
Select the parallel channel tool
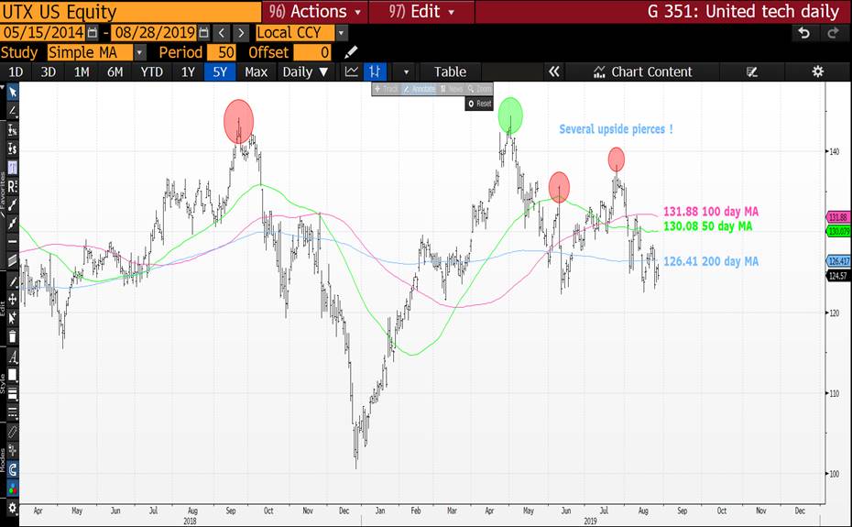click(12, 260)
